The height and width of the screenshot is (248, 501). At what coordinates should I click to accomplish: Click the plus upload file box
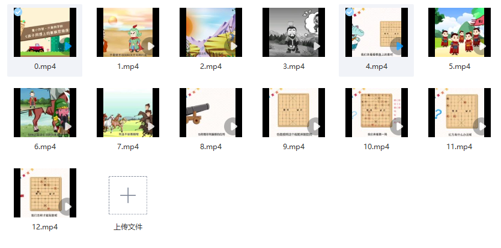pos(128,195)
